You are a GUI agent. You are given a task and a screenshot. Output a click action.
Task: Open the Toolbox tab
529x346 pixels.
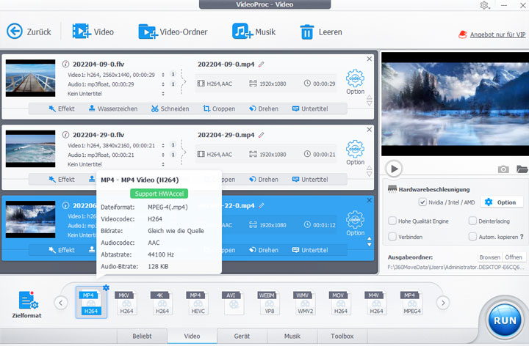click(x=342, y=336)
